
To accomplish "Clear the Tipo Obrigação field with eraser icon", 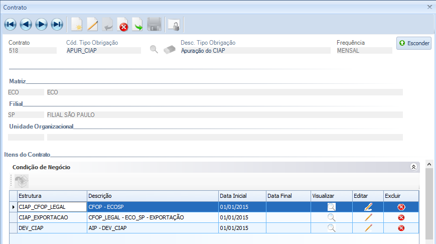I will click(170, 50).
